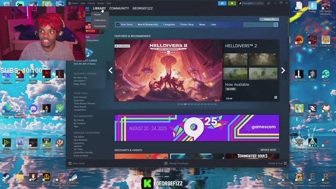
Task: Select the Hero Shooter tag
Action: [x=80, y=97]
